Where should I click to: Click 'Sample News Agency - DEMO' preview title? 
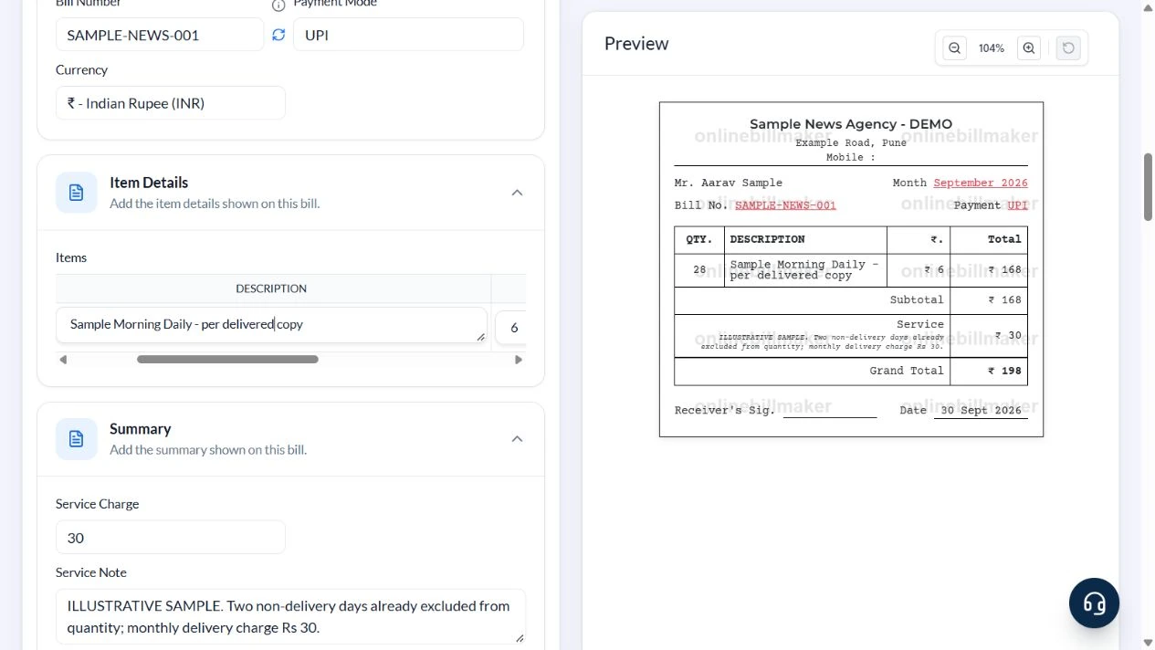pos(851,124)
